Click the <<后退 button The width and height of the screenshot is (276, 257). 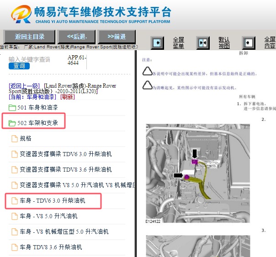click(77, 37)
